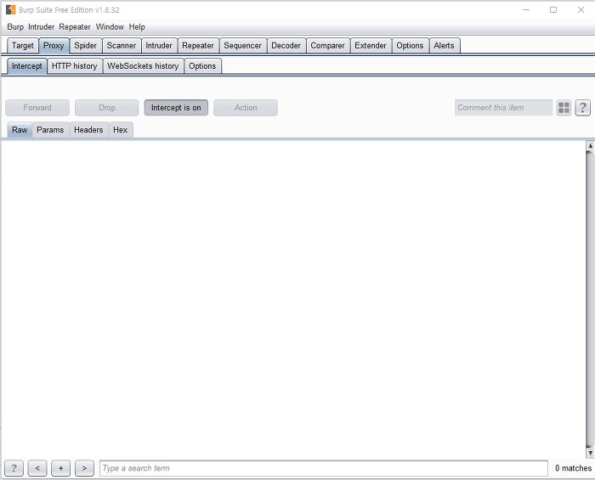Click the Burp Suite logo in title bar
The width and height of the screenshot is (595, 480).
tap(10, 10)
